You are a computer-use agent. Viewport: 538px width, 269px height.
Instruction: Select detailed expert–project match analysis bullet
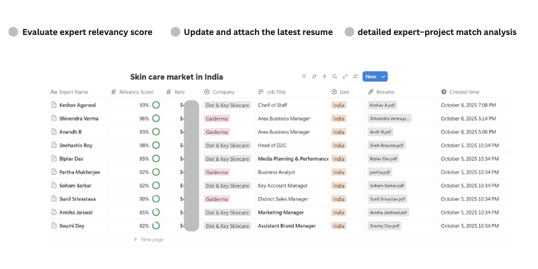tap(349, 32)
